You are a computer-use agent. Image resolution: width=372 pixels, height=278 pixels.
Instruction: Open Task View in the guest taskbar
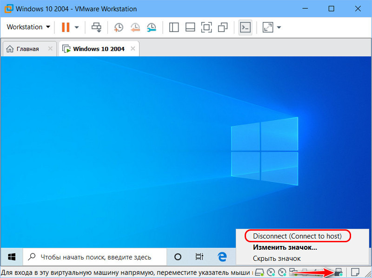(199, 257)
